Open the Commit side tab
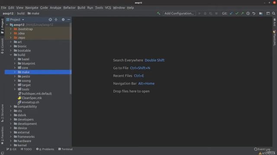 2,46
